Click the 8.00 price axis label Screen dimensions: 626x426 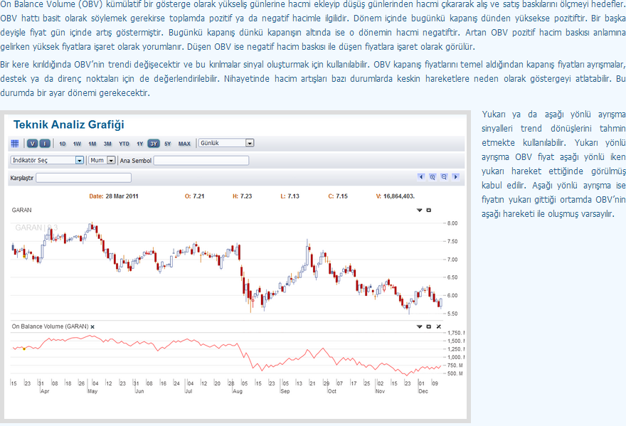coord(452,223)
